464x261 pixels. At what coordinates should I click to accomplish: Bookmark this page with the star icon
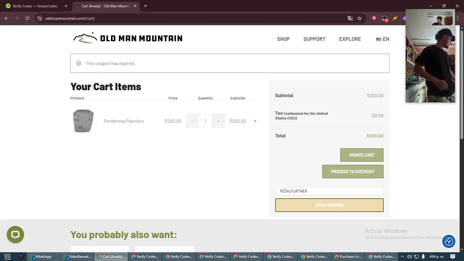pos(359,18)
